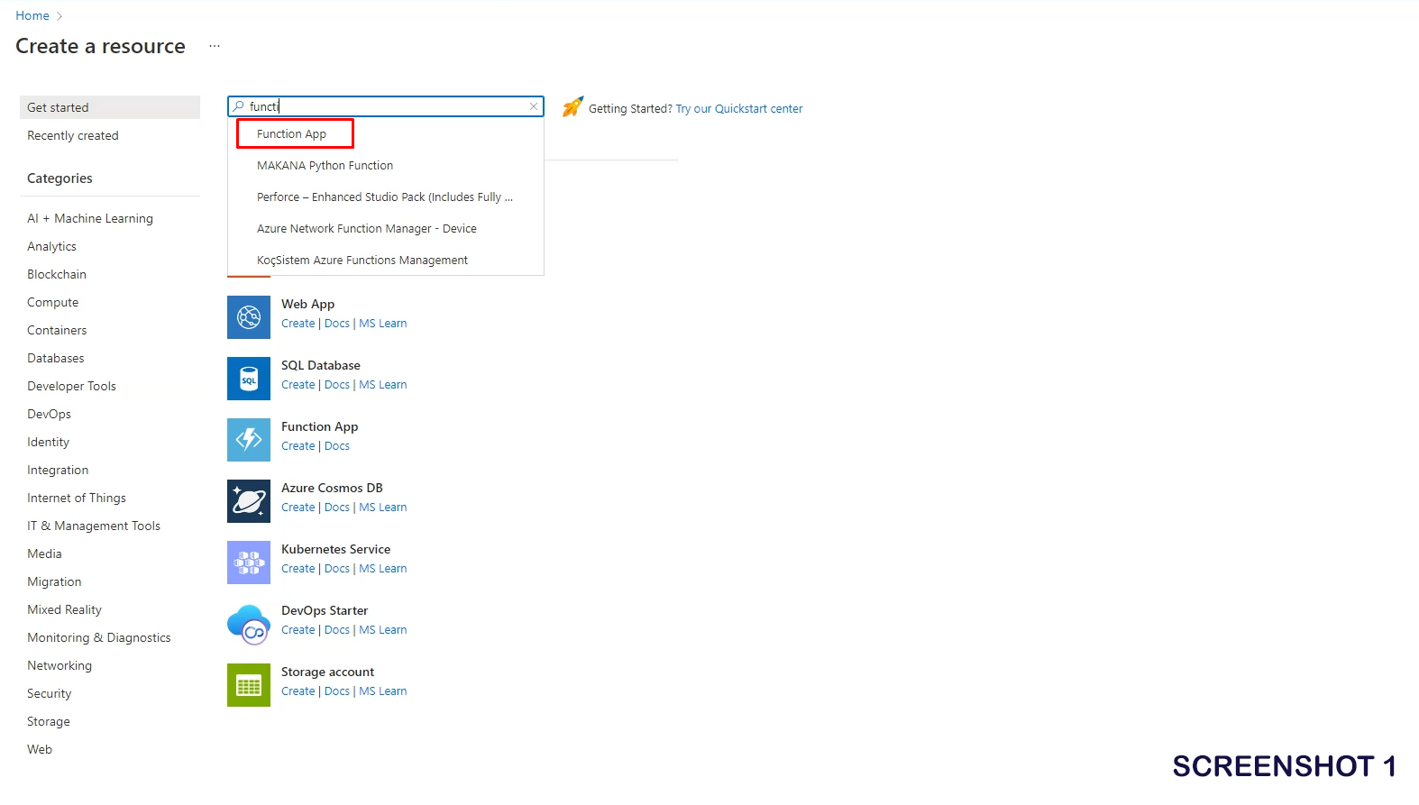The image size is (1419, 805).
Task: Open MS Learn link for Kubernetes Service
Action: point(382,569)
